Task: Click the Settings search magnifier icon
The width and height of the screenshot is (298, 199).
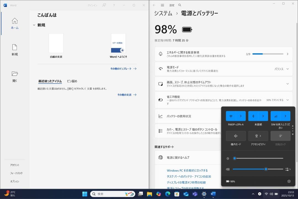Action: tap(180, 5)
